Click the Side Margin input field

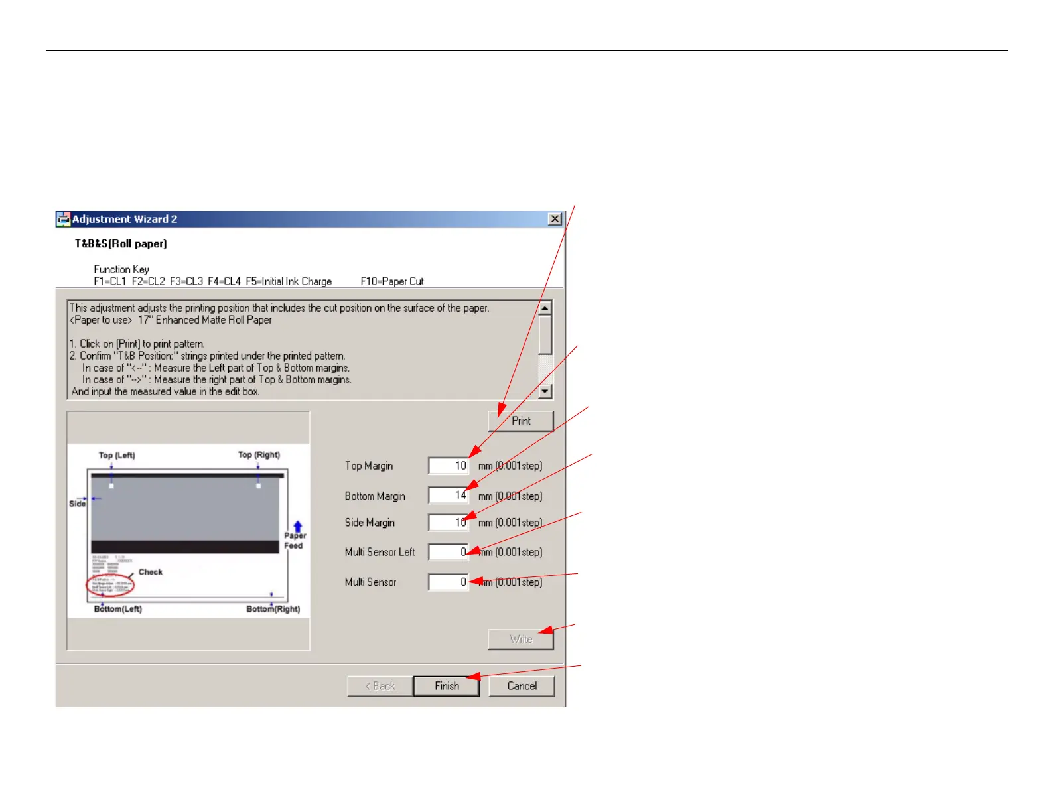click(x=449, y=523)
